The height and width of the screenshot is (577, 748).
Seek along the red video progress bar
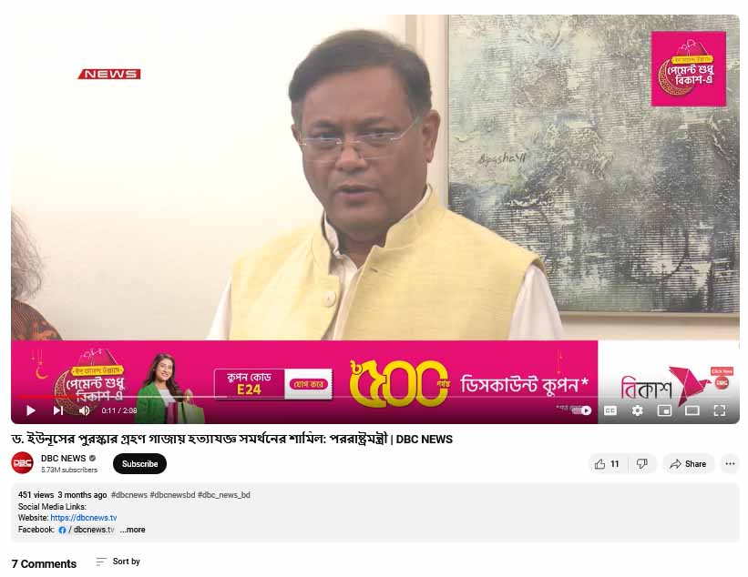(305, 396)
